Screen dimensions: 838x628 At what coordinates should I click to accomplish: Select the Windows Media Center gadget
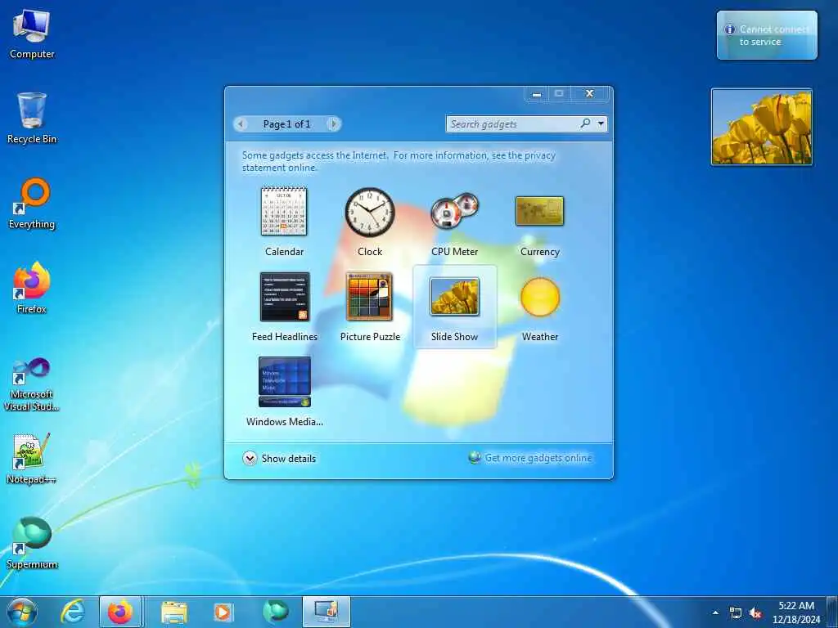point(284,392)
